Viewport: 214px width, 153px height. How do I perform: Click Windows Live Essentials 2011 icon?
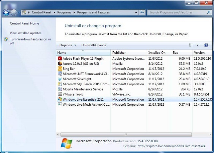click(60, 99)
